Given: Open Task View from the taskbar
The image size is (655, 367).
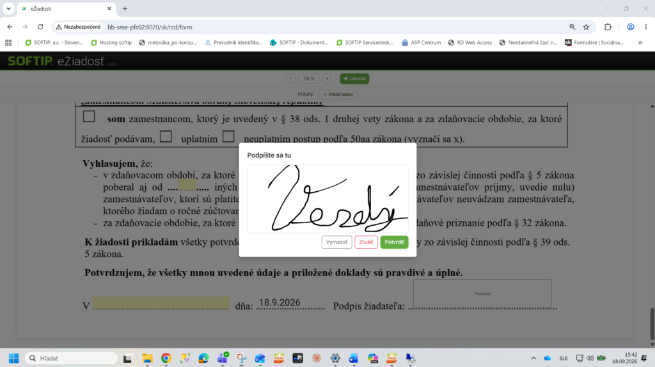Looking at the screenshot, I should click(x=127, y=358).
